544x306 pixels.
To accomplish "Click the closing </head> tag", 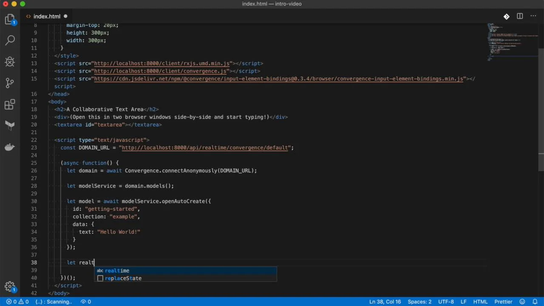I will (59, 94).
